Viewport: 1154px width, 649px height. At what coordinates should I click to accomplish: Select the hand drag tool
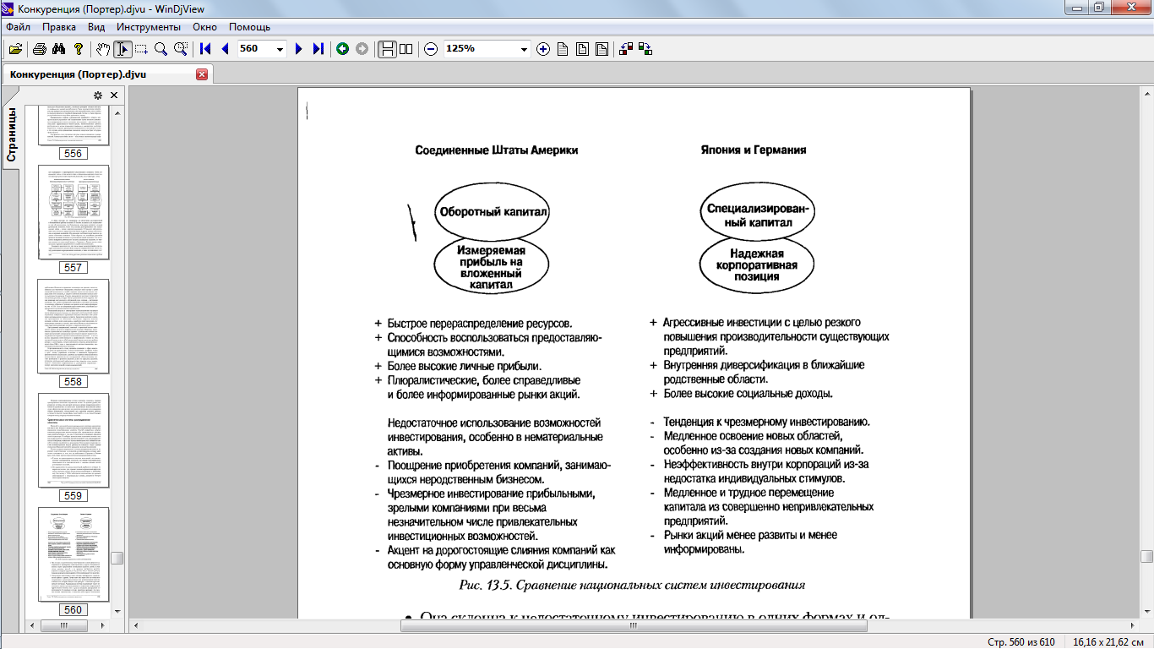(103, 49)
